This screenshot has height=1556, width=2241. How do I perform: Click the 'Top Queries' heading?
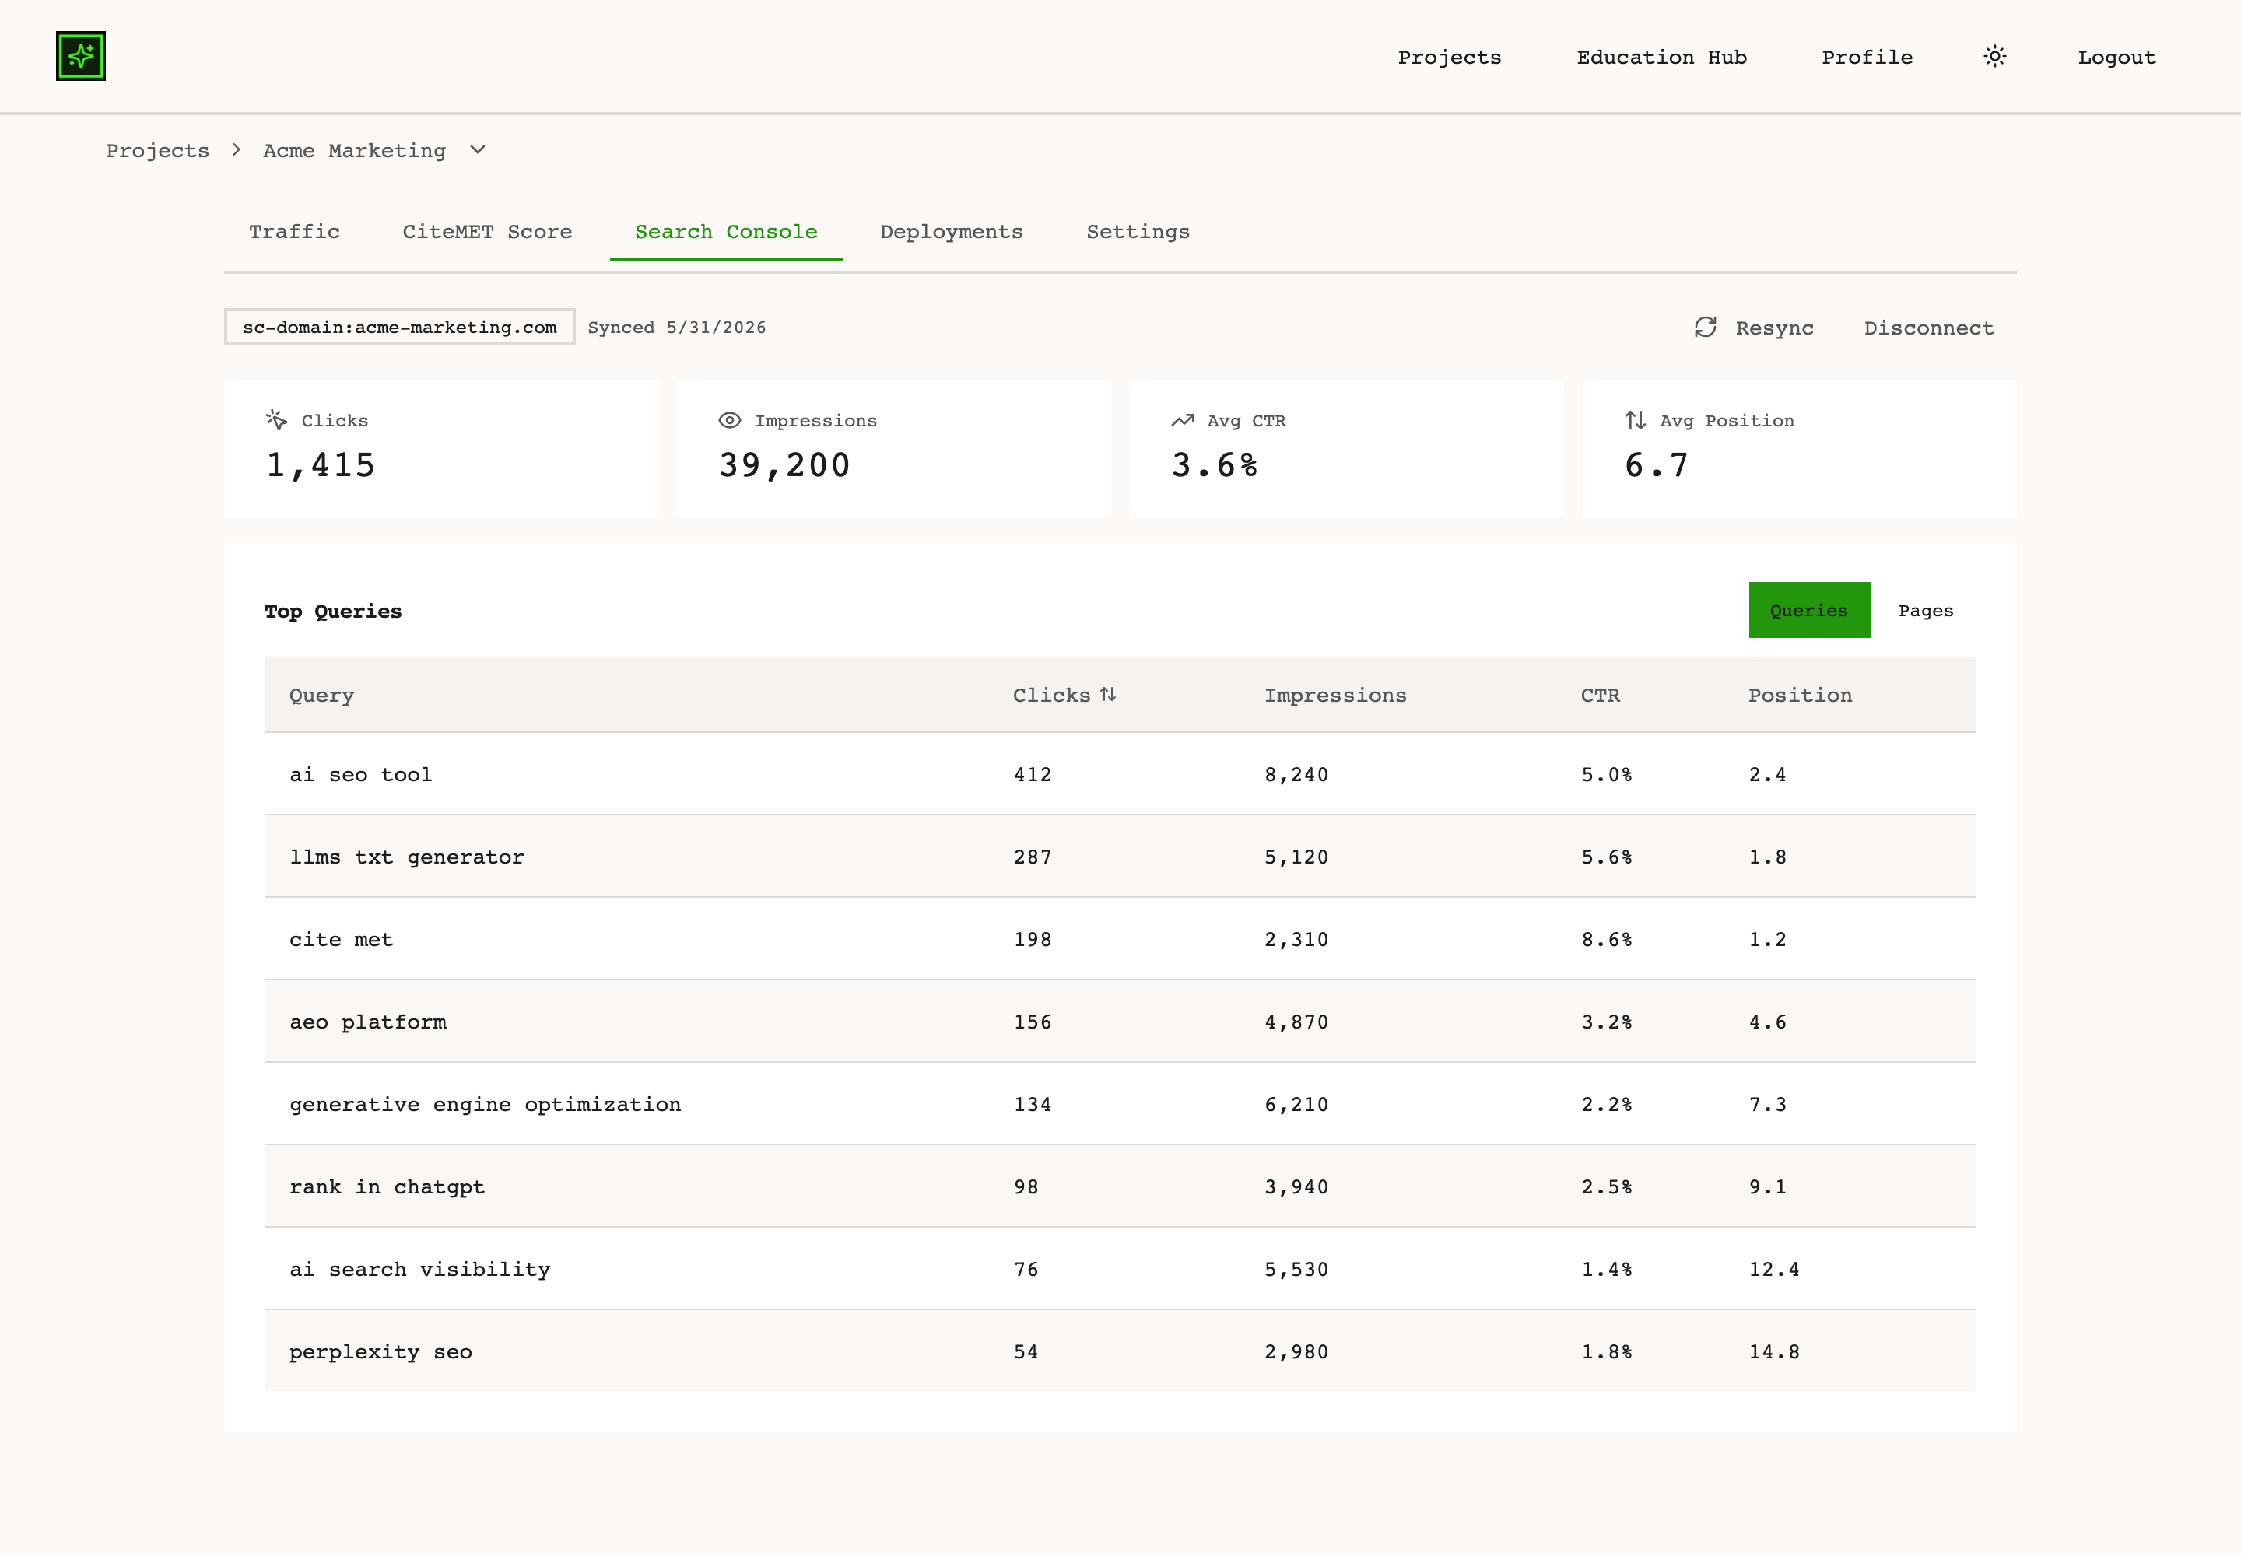point(332,612)
